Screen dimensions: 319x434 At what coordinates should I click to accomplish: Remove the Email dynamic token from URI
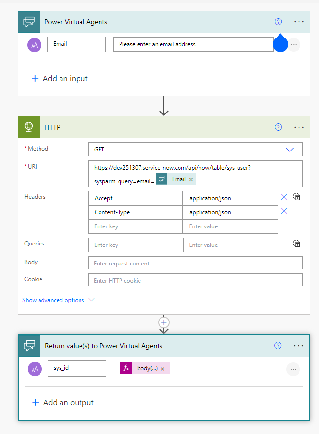(191, 179)
